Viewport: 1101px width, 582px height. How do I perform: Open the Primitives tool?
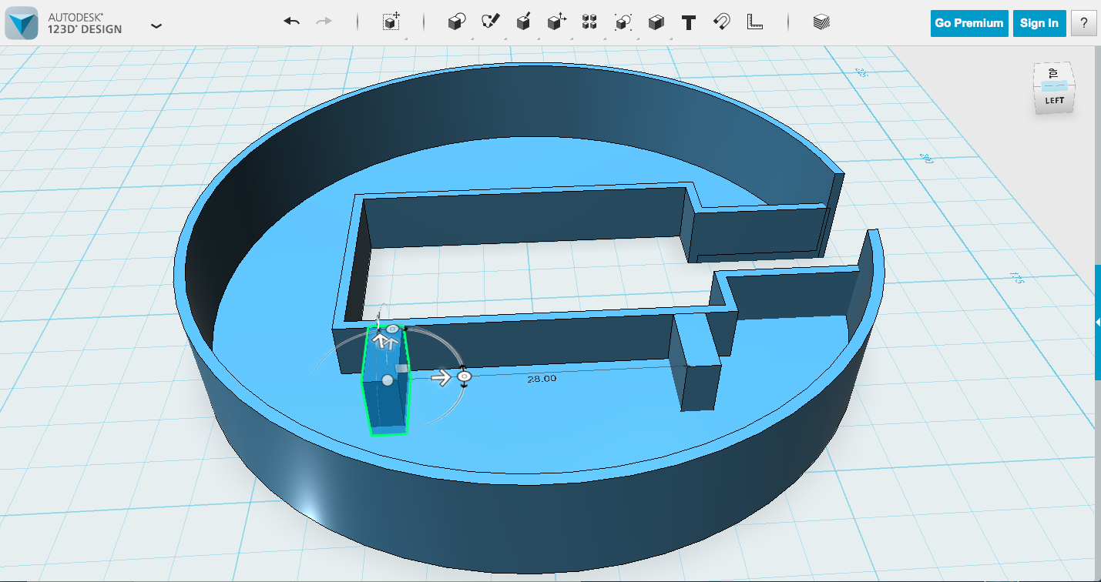click(x=456, y=22)
